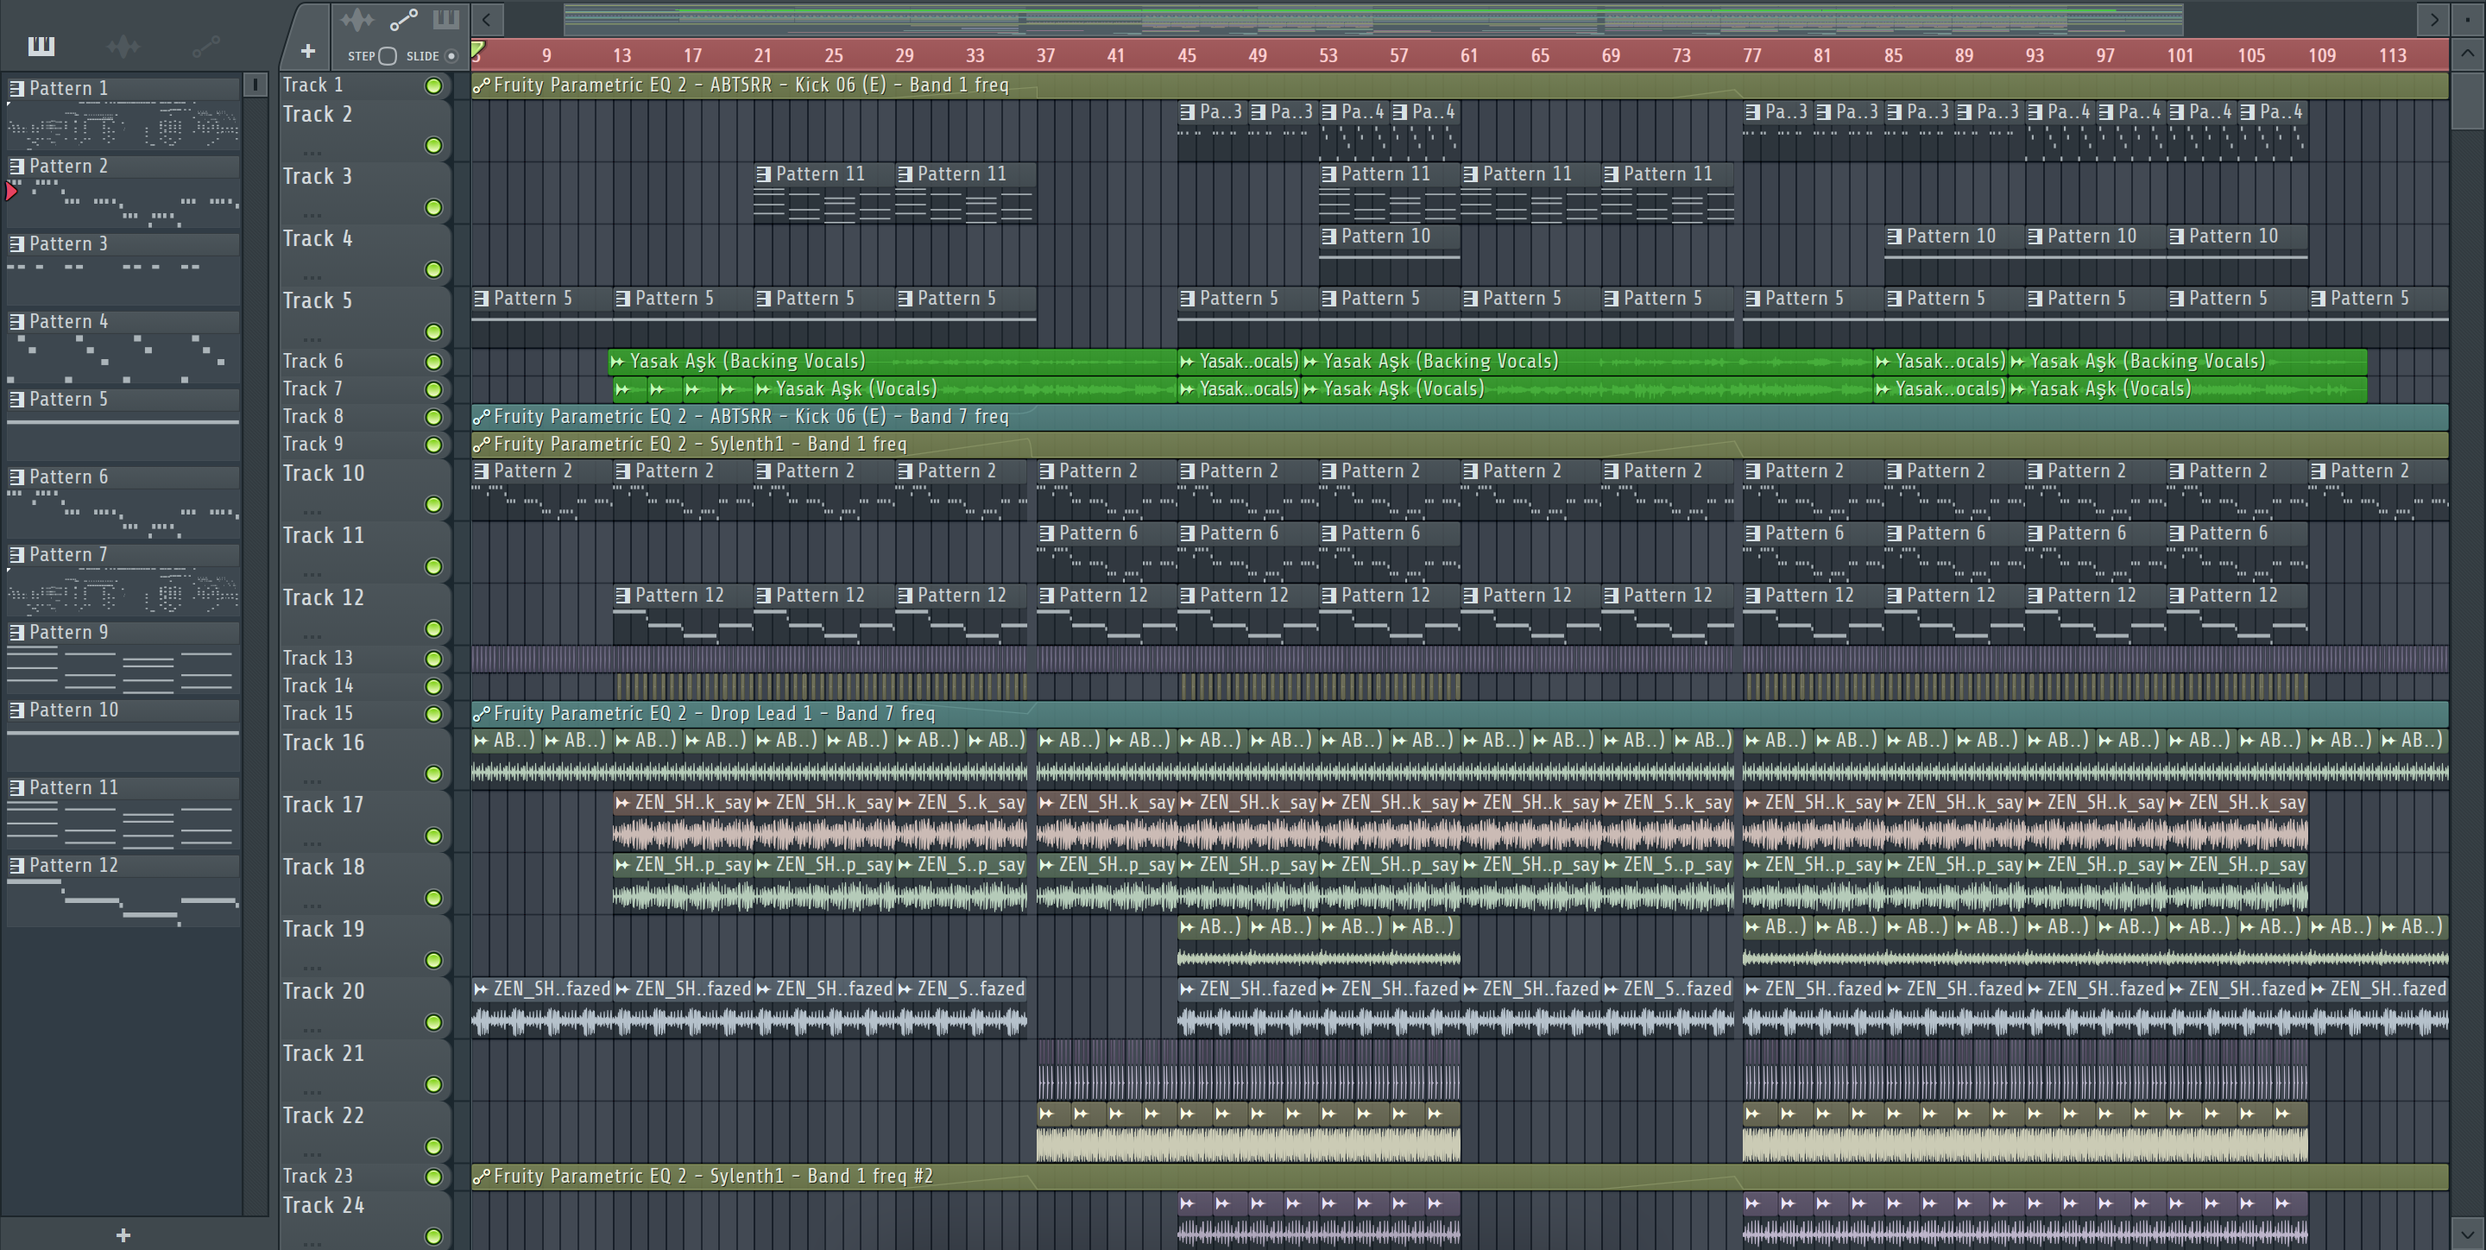Screen dimensions: 2486x1250
Task: Click the piano roll icon on the Pattern 12 picker entry
Action: point(16,866)
